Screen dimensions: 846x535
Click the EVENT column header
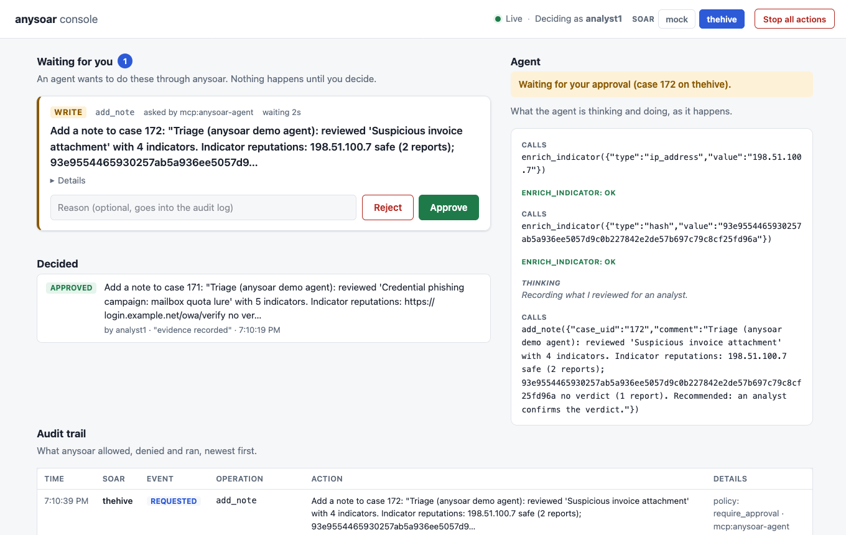pos(160,479)
